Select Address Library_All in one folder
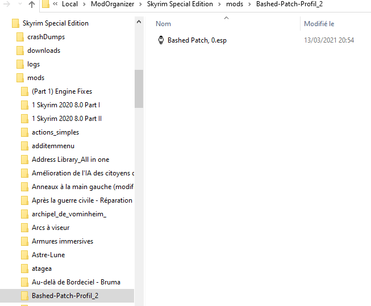The image size is (371, 306). [70, 160]
